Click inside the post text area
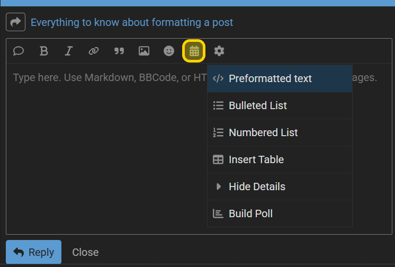The image size is (395, 267). coord(106,149)
